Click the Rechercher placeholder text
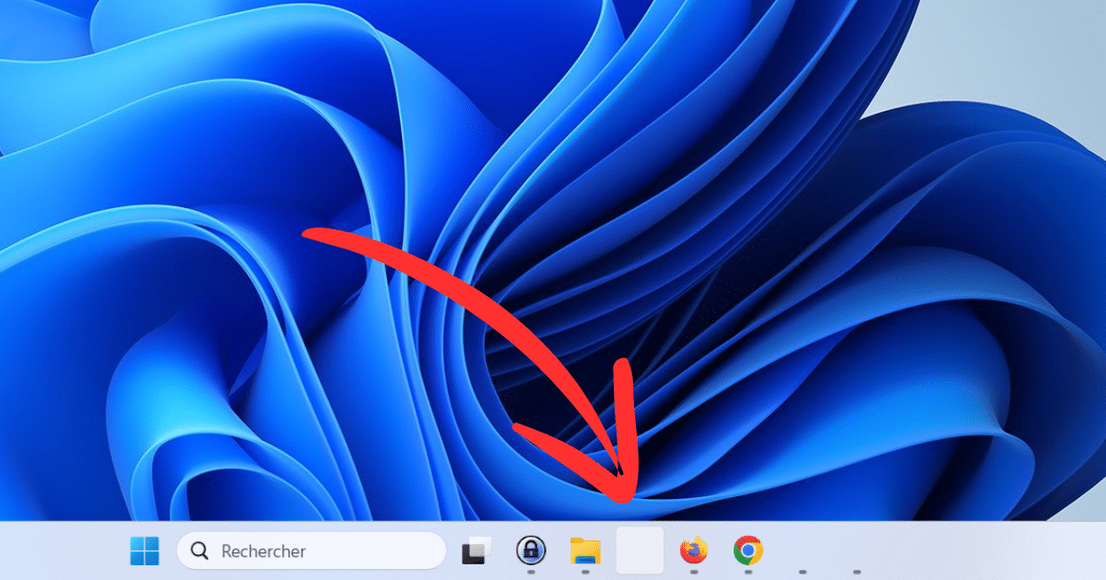 pyautogui.click(x=263, y=551)
